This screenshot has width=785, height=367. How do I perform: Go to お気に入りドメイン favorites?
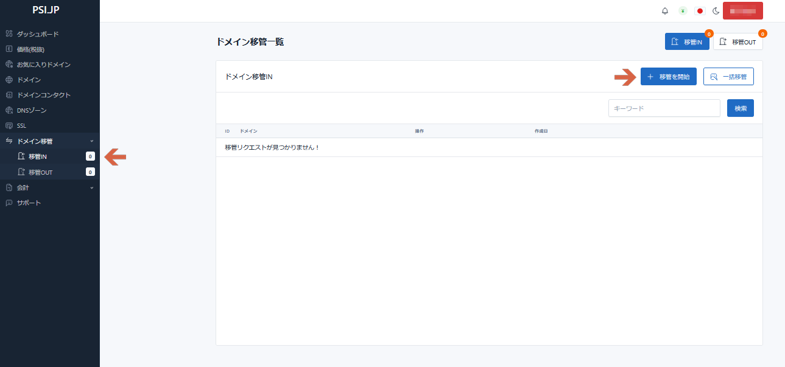coord(43,65)
